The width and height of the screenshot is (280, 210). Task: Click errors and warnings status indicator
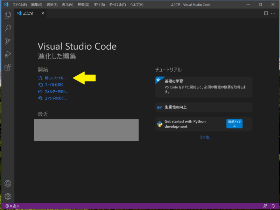click(12, 206)
